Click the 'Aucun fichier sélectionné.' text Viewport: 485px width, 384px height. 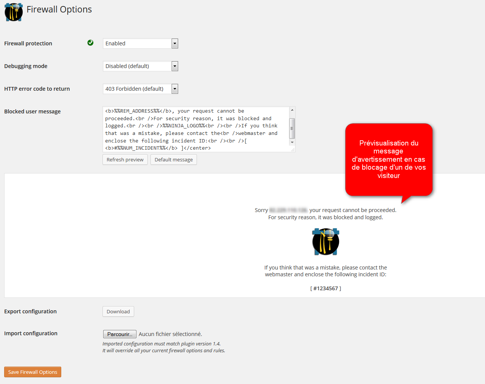tap(170, 334)
